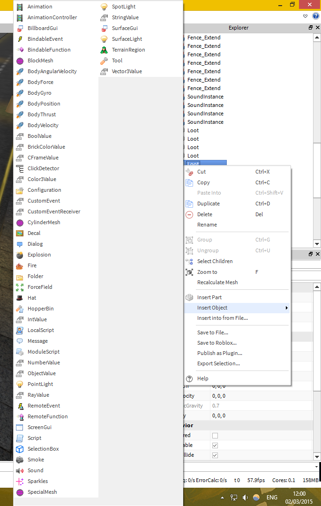Click the BindableEvent lightning icon

pos(20,39)
